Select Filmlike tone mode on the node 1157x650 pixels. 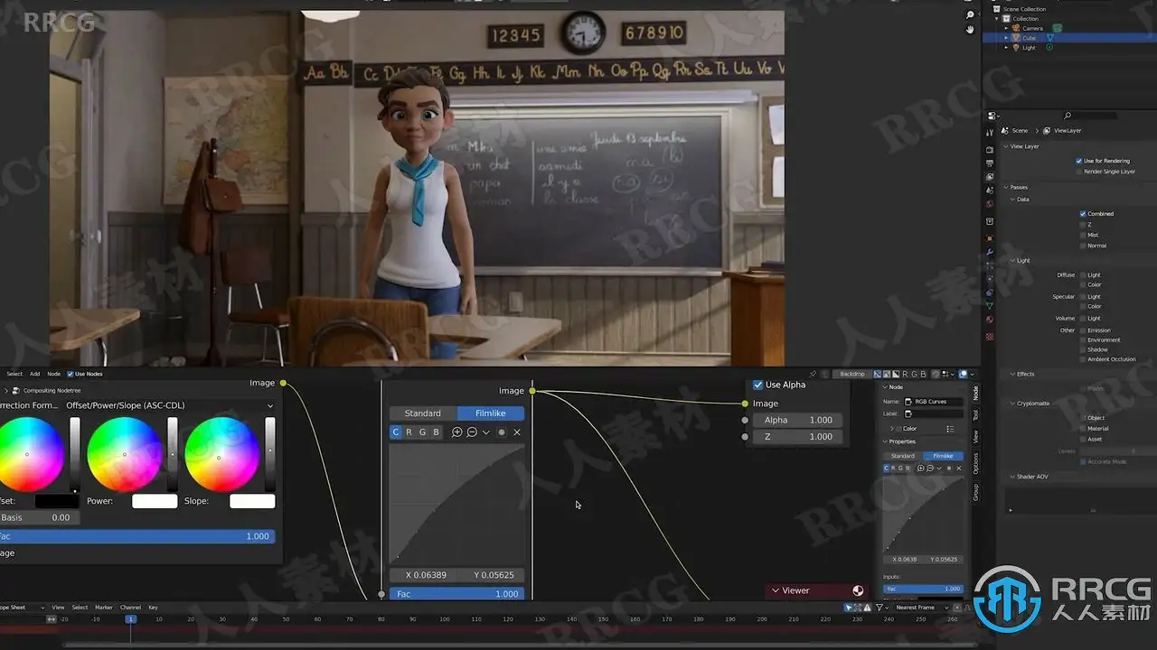(491, 413)
